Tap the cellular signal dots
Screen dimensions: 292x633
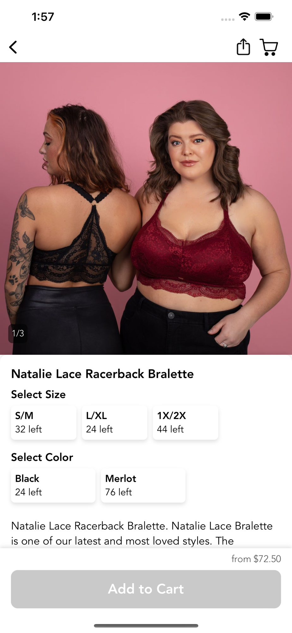pyautogui.click(x=228, y=20)
